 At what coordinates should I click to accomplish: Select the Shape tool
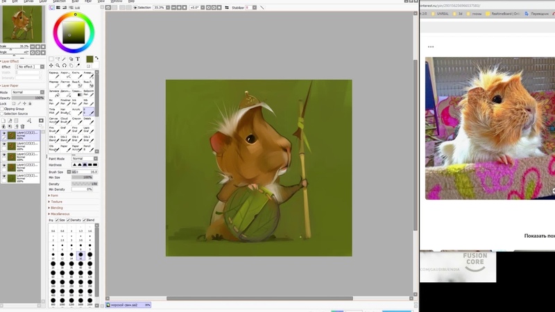click(71, 59)
